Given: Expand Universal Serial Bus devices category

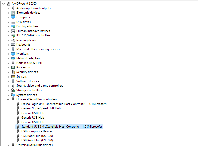Looking at the screenshot, I should (8, 145).
